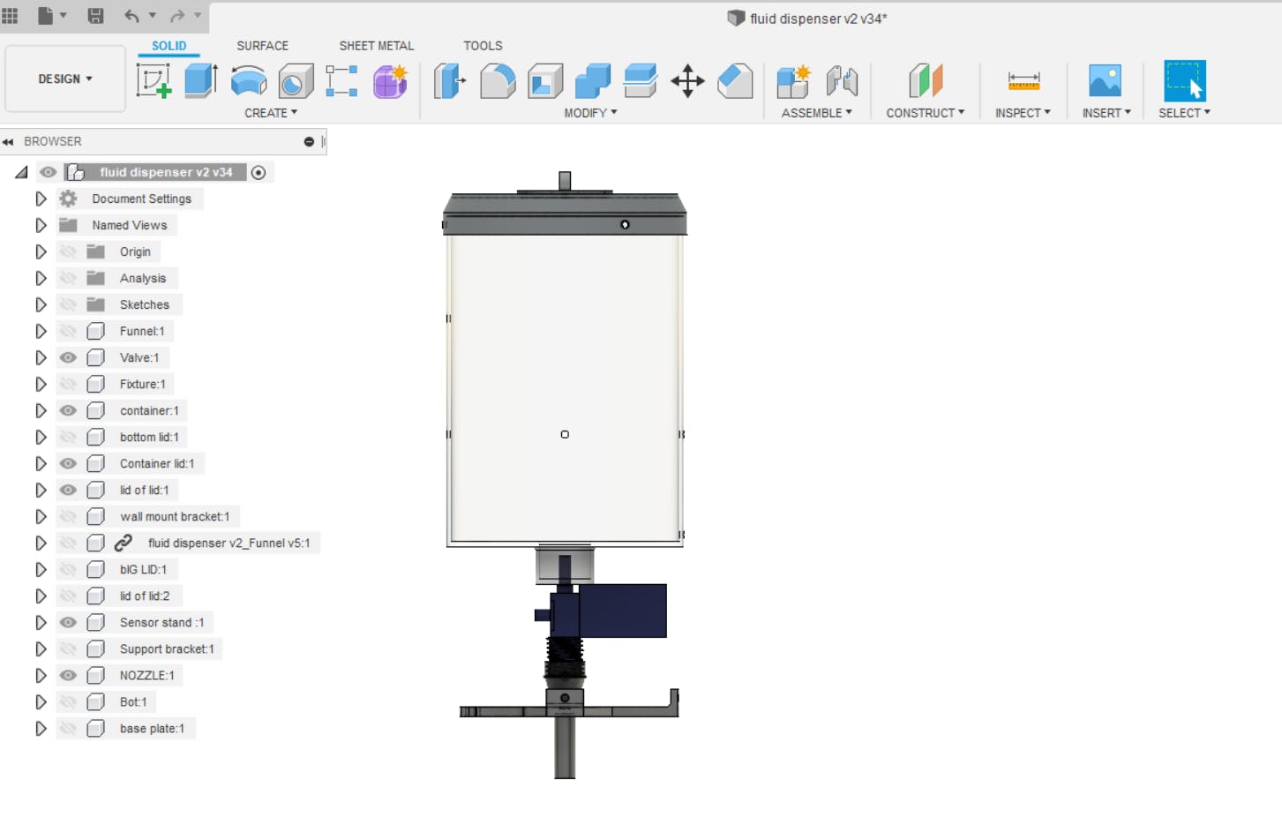Click the Redo arrow
Screen dimensions: 1282x817
point(177,15)
